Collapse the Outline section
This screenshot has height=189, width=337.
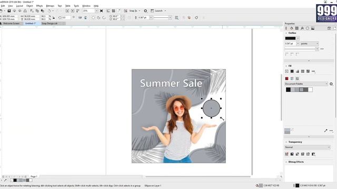(286, 33)
